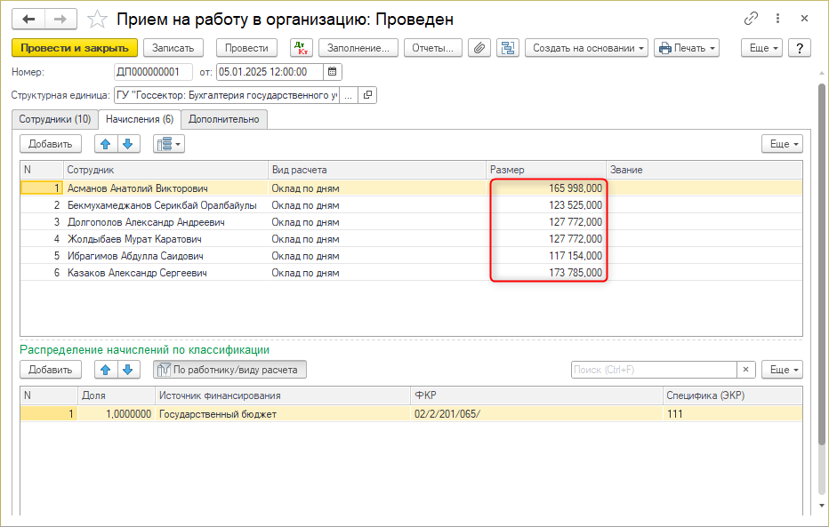Click the date field 05.01.2025 12:00:00

[270, 72]
